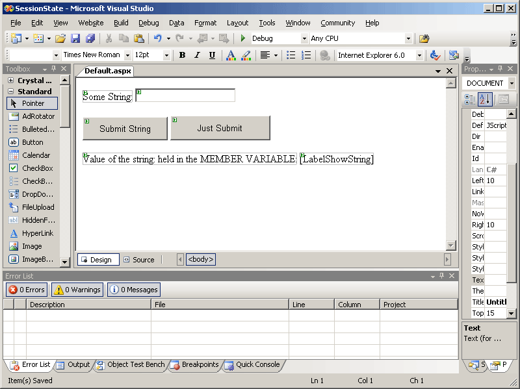Click the Some String text box
This screenshot has height=389, width=520.
[x=185, y=96]
